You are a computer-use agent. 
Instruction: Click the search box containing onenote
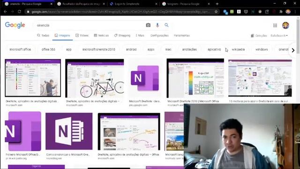point(90,25)
